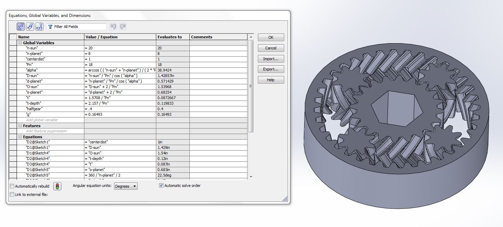Screen dimensions: 503x227
Task: Click the Undo arrow icon
Action: 113,26
